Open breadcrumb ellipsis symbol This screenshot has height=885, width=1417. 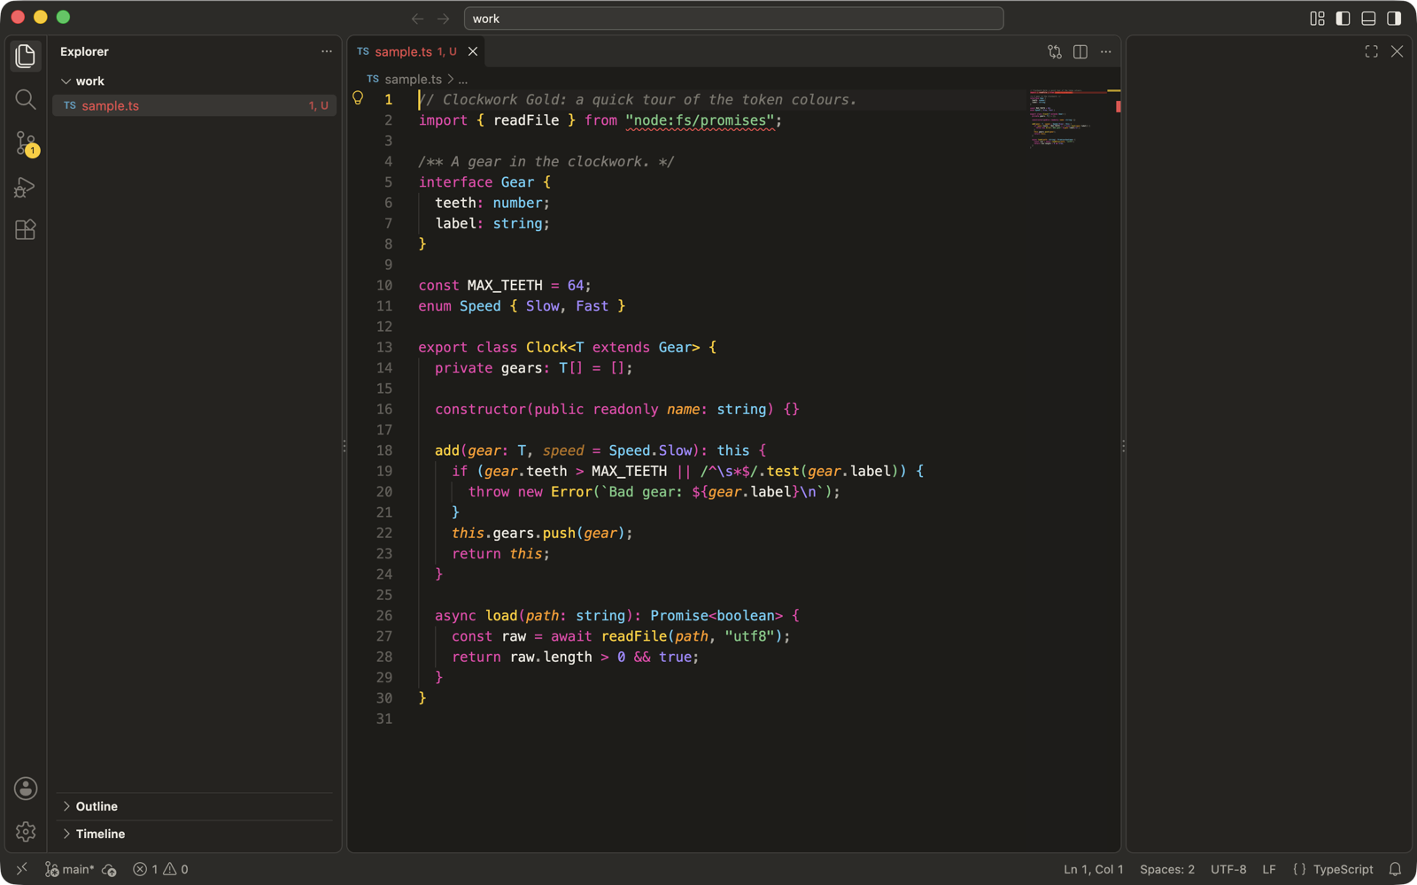463,79
